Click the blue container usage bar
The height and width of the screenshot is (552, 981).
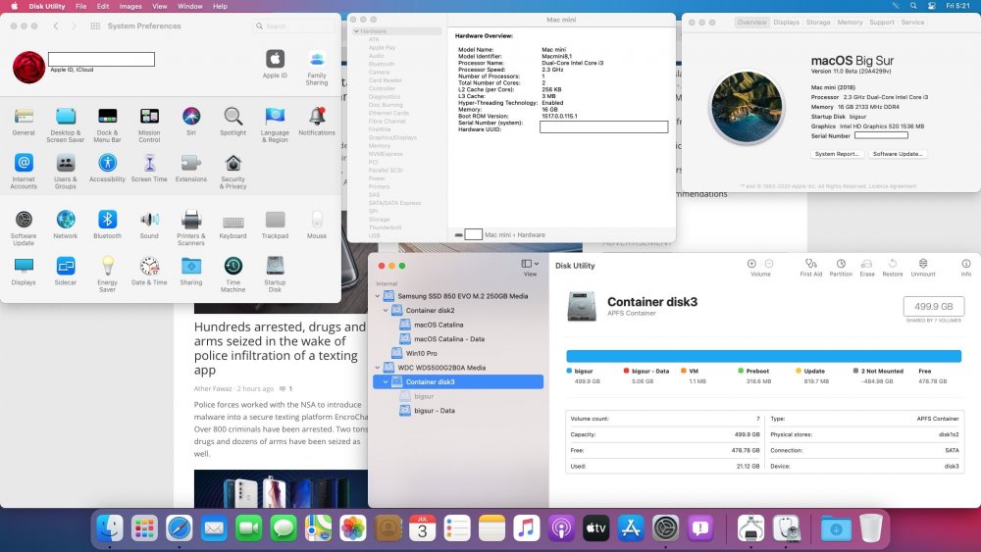(763, 356)
